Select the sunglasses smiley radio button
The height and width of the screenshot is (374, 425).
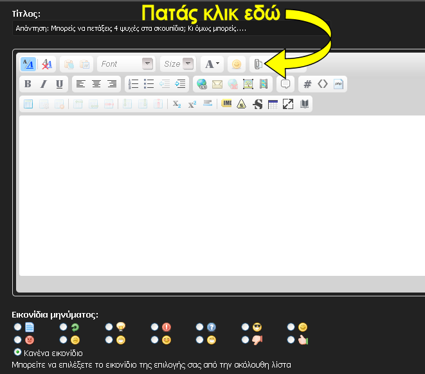pos(245,327)
